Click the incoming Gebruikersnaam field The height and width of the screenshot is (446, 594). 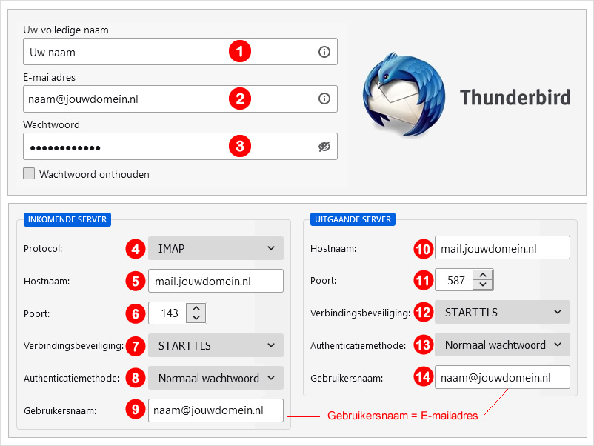(x=216, y=410)
